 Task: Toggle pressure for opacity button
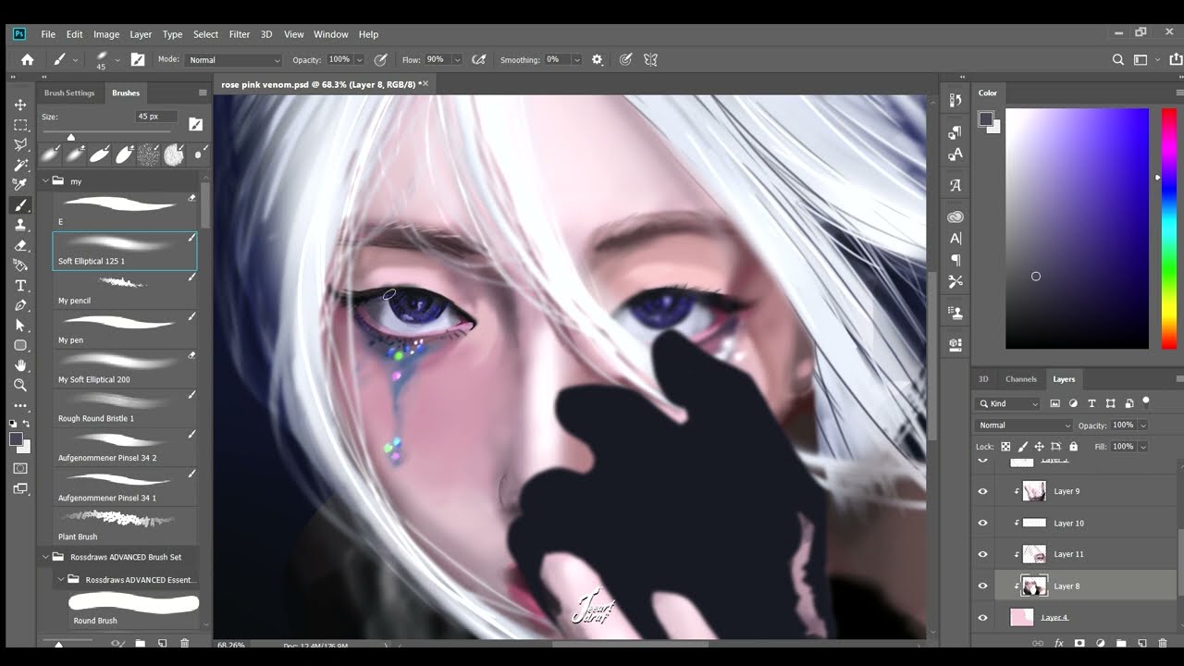tap(380, 59)
